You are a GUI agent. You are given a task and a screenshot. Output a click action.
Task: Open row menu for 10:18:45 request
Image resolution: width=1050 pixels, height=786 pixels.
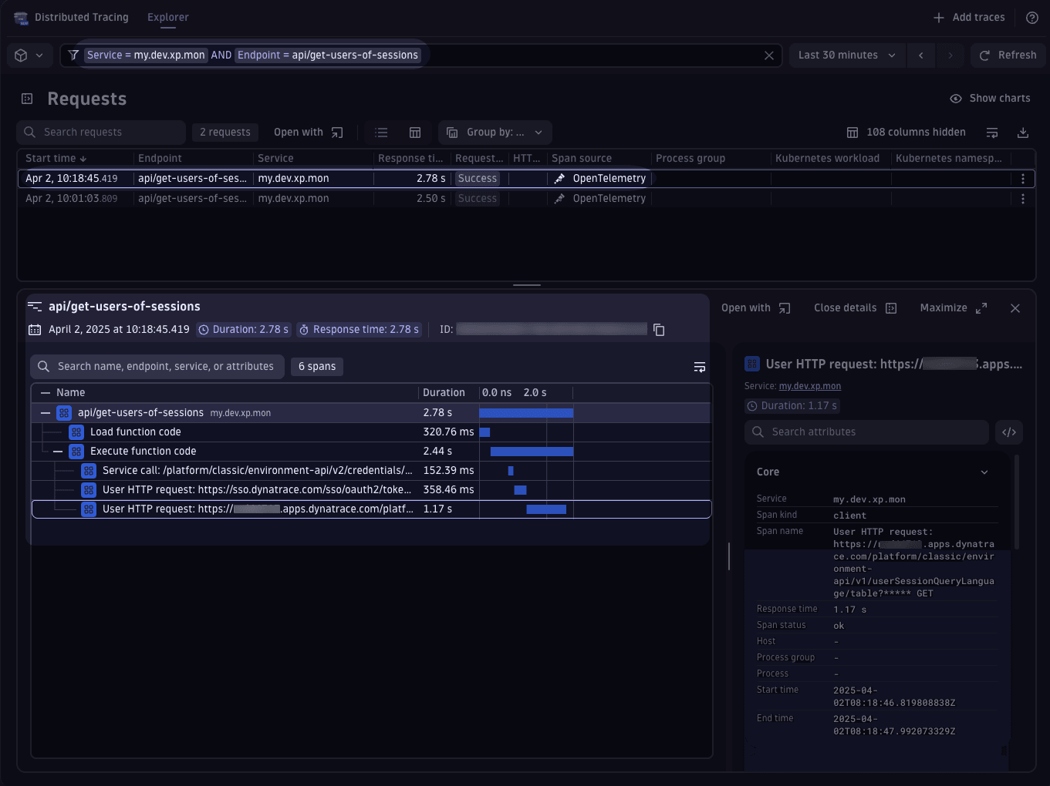(1023, 179)
